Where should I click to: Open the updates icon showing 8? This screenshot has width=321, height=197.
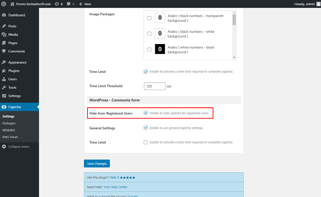pos(57,4)
